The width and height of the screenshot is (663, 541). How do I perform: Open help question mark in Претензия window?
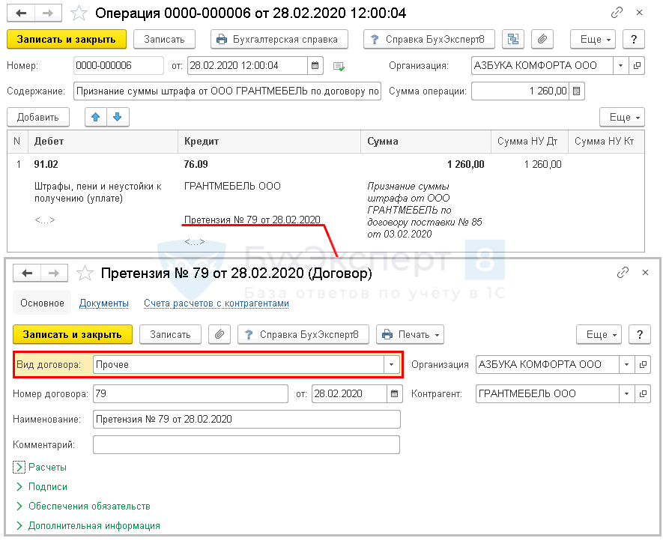point(640,335)
